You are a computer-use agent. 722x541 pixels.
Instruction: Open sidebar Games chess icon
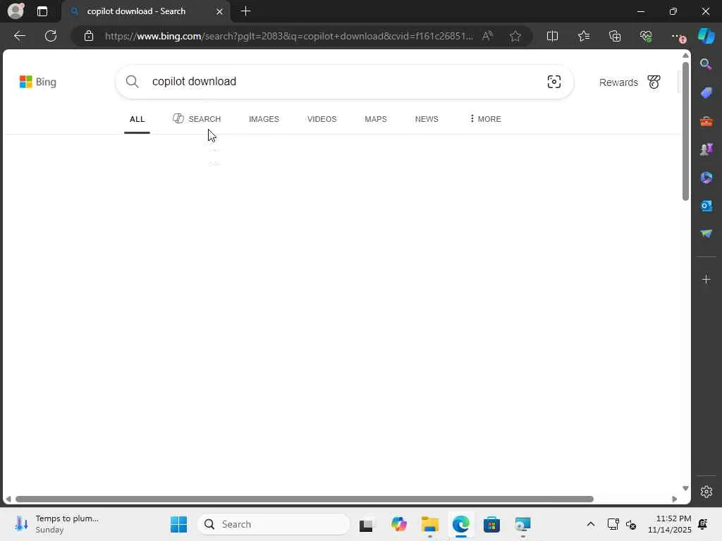tap(706, 149)
